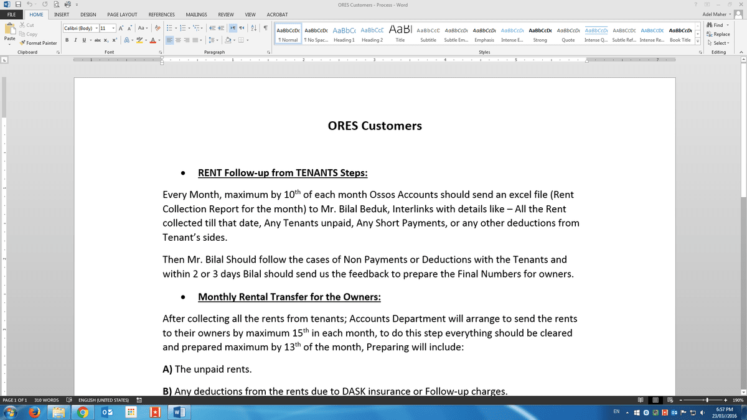The height and width of the screenshot is (420, 747).
Task: Open the font size dropdown
Action: [113, 28]
